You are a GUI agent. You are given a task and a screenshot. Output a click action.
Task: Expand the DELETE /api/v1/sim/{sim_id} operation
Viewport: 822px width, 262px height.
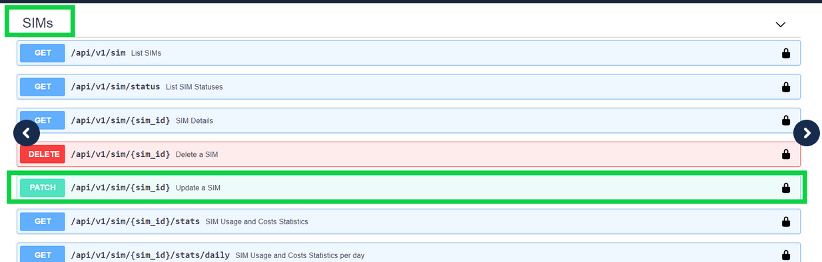(408, 154)
